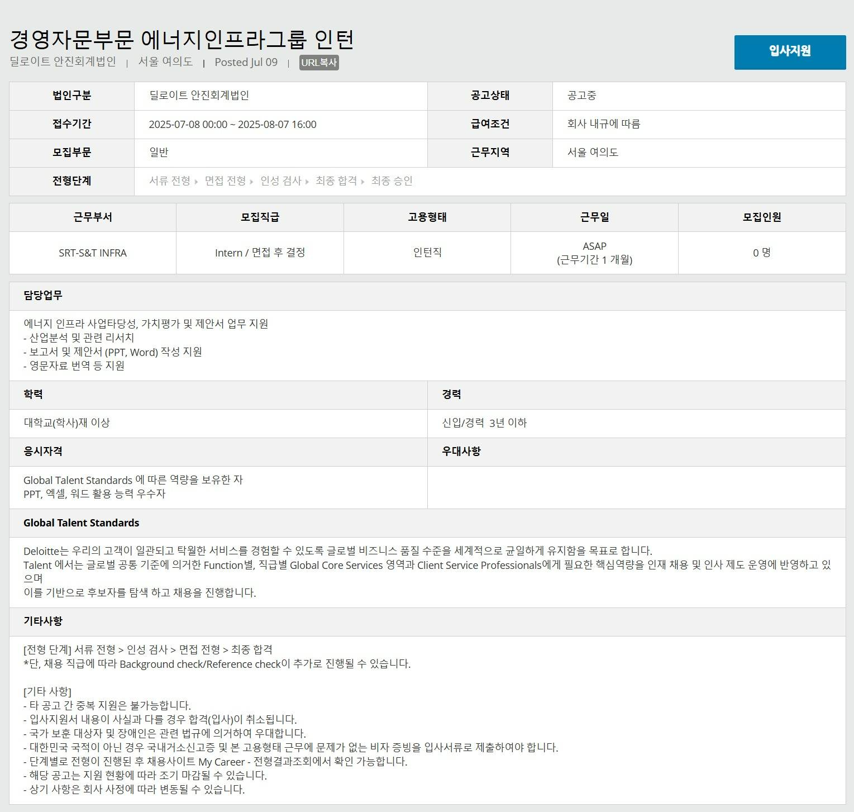This screenshot has height=812, width=854.
Task: Click 딜로이트 안진회계법인 value in 법인구분 row
Action: click(199, 96)
